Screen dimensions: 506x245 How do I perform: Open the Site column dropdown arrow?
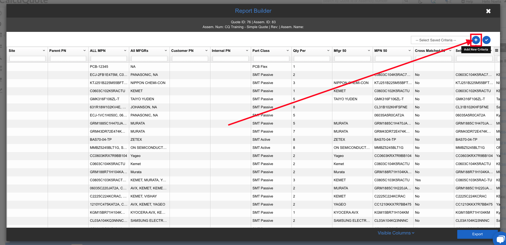44,51
